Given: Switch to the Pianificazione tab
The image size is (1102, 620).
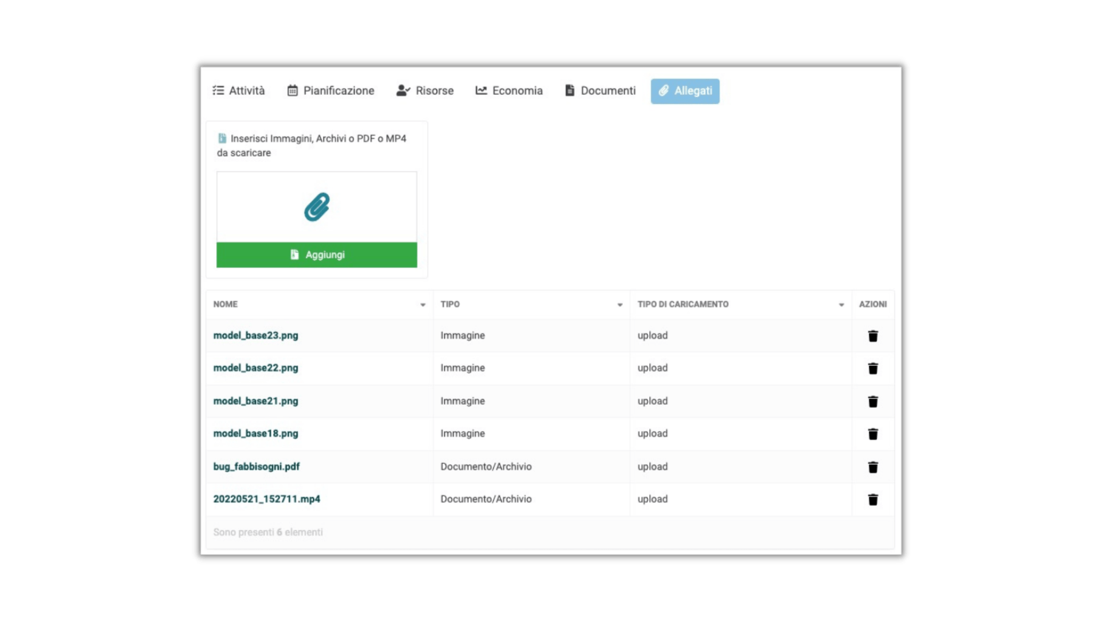Looking at the screenshot, I should click(331, 91).
